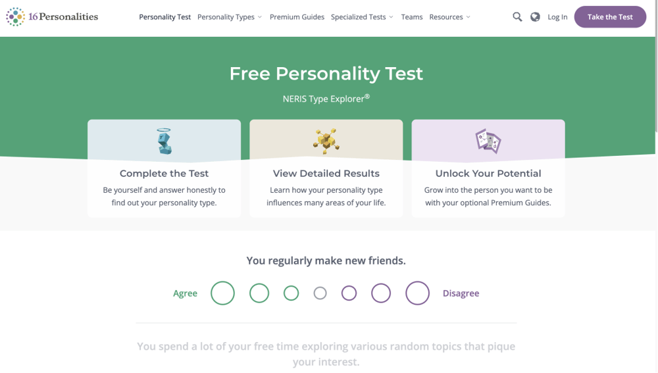
Task: Select the strongest Disagree circle
Action: (x=417, y=293)
